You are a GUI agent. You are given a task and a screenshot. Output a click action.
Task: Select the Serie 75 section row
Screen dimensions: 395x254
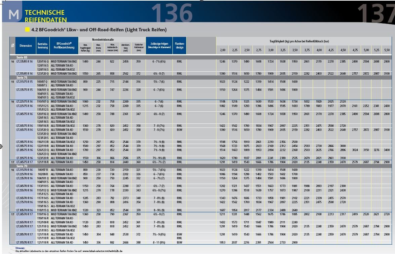point(200,78)
